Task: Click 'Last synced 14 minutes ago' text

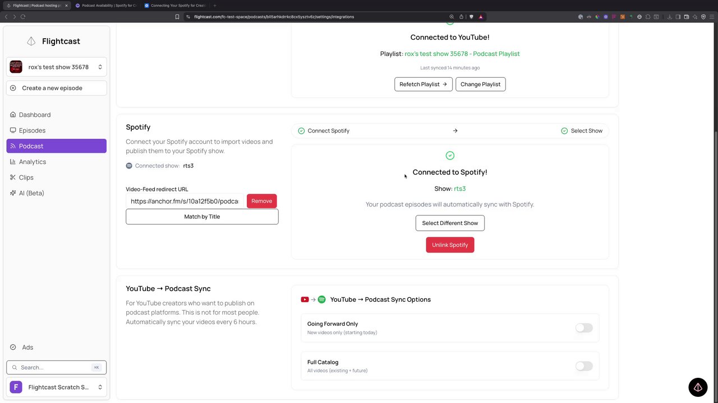Action: pos(450,68)
